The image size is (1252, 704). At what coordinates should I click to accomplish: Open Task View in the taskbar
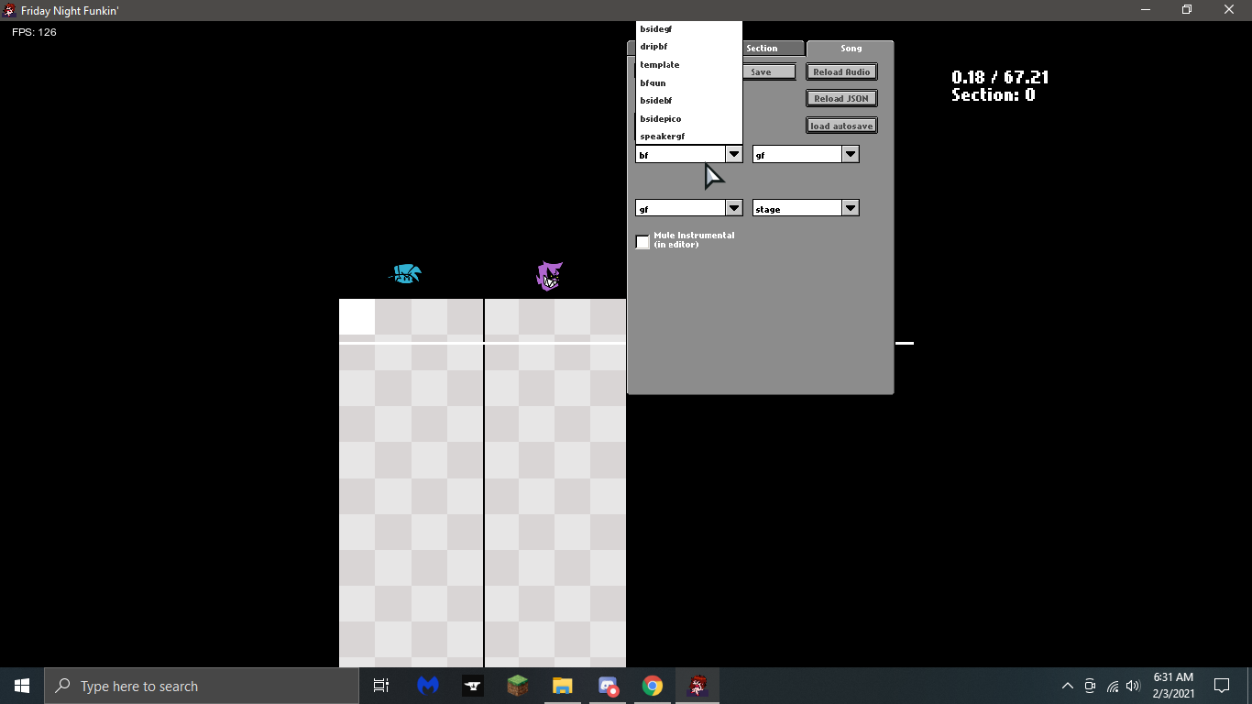(381, 686)
